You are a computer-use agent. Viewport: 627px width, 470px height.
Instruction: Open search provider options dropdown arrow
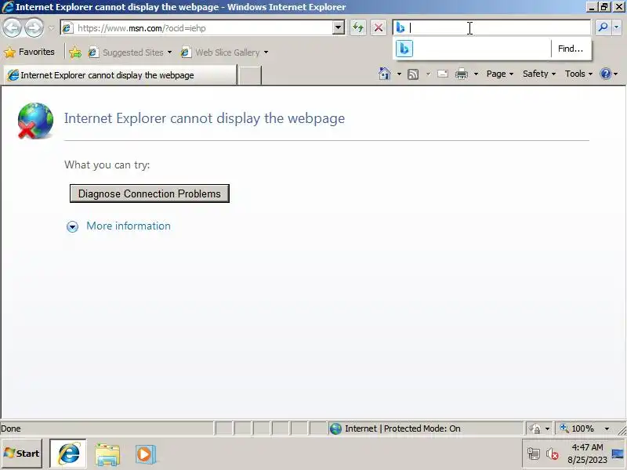click(x=616, y=27)
